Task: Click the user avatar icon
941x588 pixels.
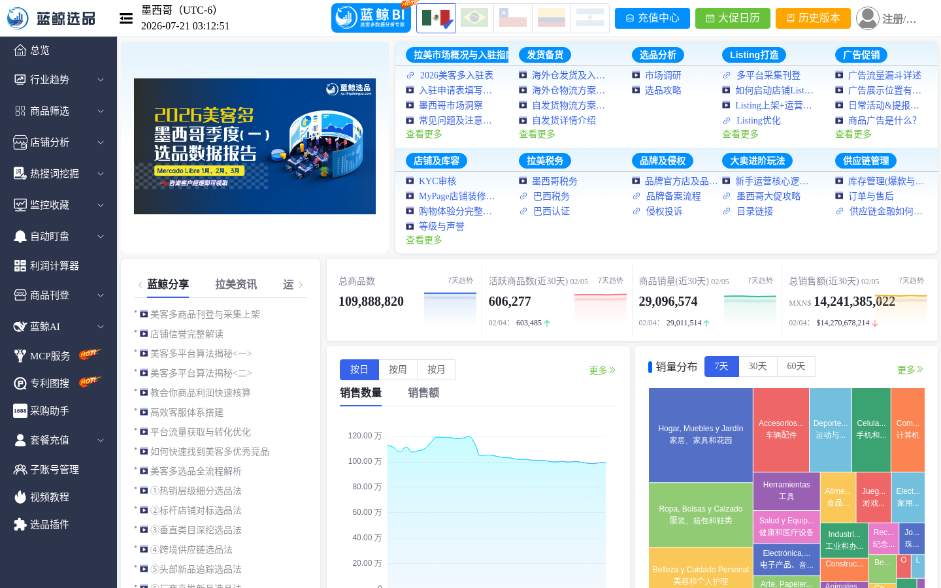Action: click(868, 18)
